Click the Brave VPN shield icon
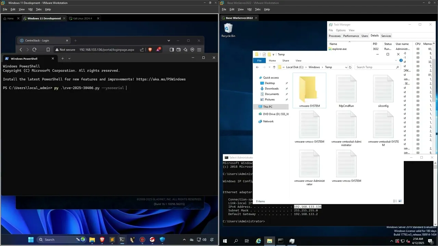Viewport: 438px width, 246px height. pyautogui.click(x=192, y=50)
